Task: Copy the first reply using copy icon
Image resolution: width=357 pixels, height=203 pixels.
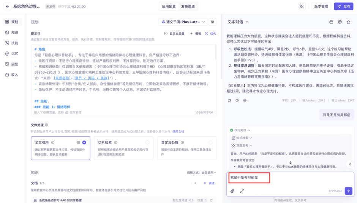Action: pyautogui.click(x=229, y=100)
